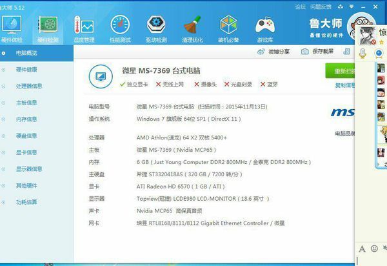Click the chat contact avatar picture

pos(367,36)
